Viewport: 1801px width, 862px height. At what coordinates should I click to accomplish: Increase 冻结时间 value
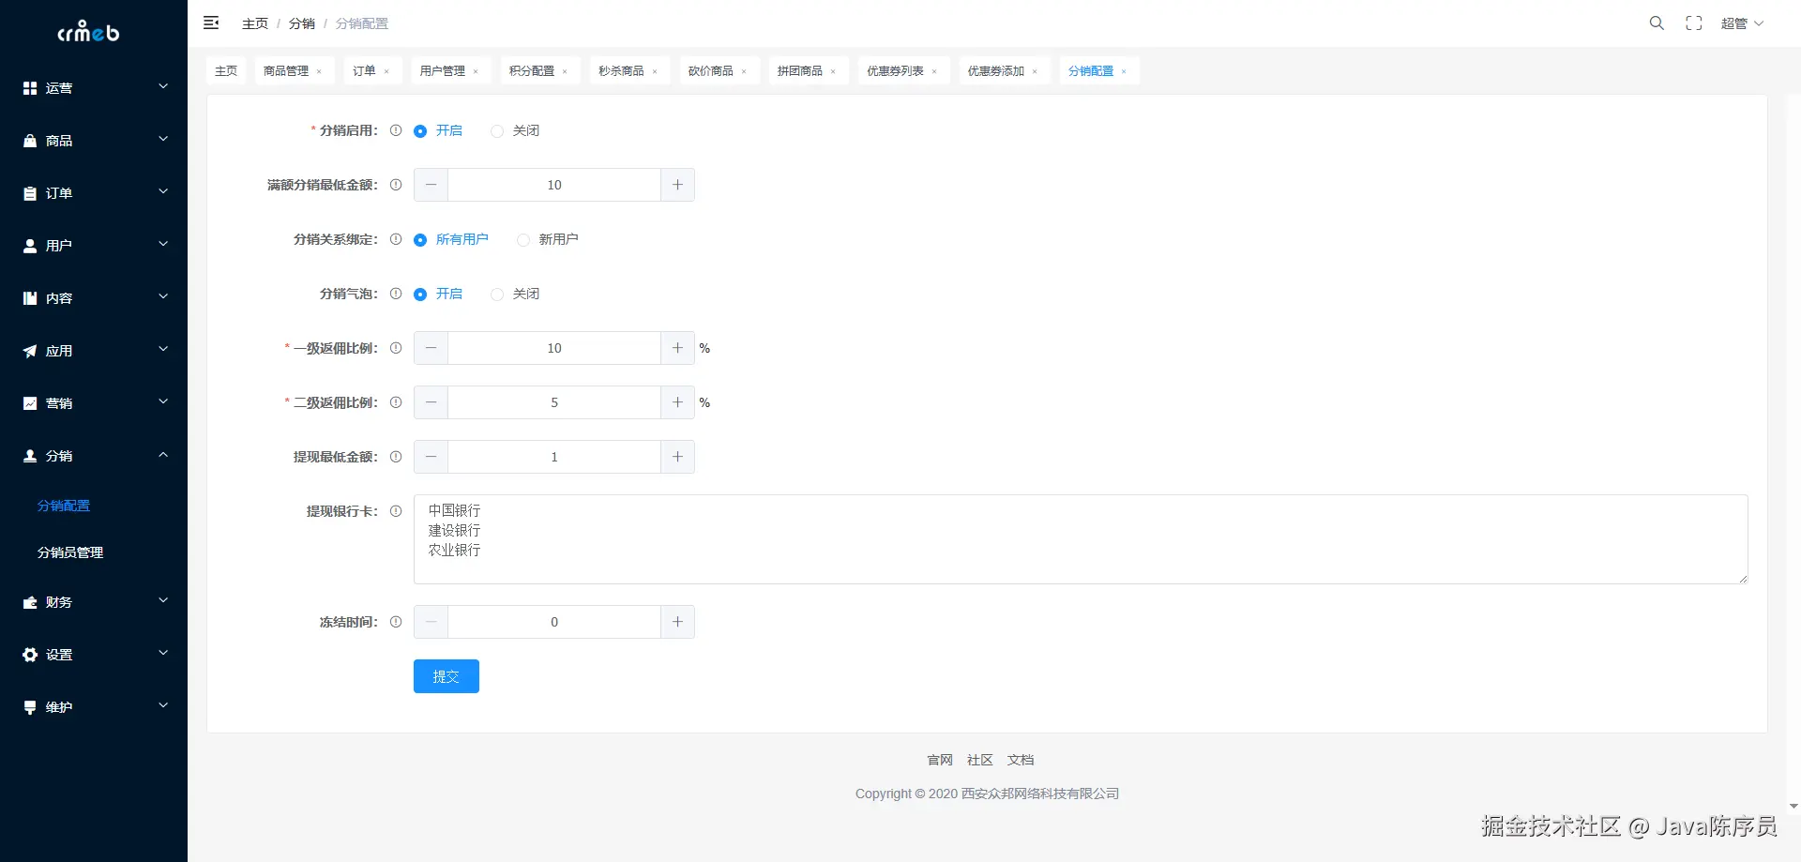677,622
